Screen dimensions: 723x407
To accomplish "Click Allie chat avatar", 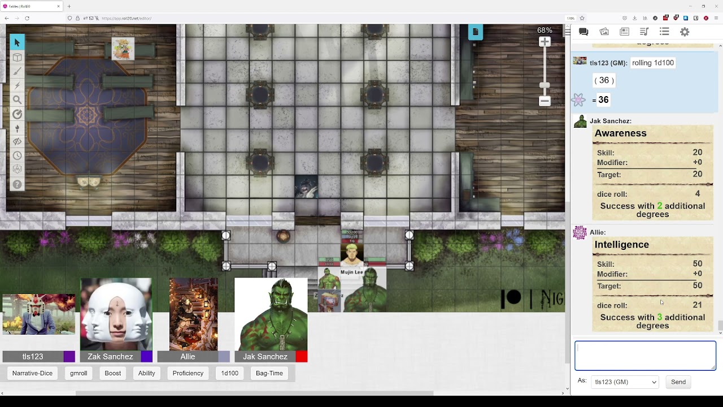I will (x=580, y=232).
